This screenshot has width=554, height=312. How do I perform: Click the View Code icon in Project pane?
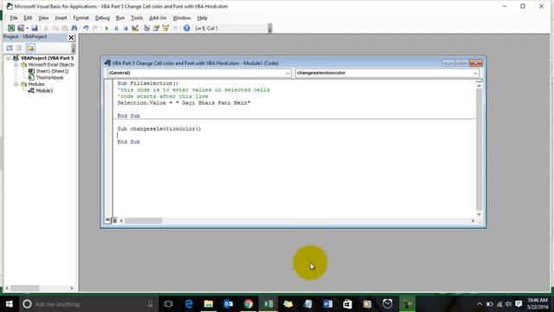coord(10,48)
